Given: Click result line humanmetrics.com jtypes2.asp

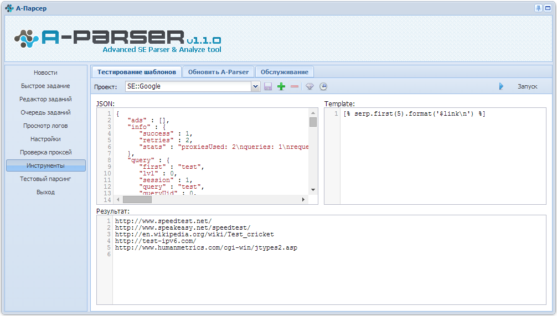Looking at the screenshot, I should pos(206,247).
